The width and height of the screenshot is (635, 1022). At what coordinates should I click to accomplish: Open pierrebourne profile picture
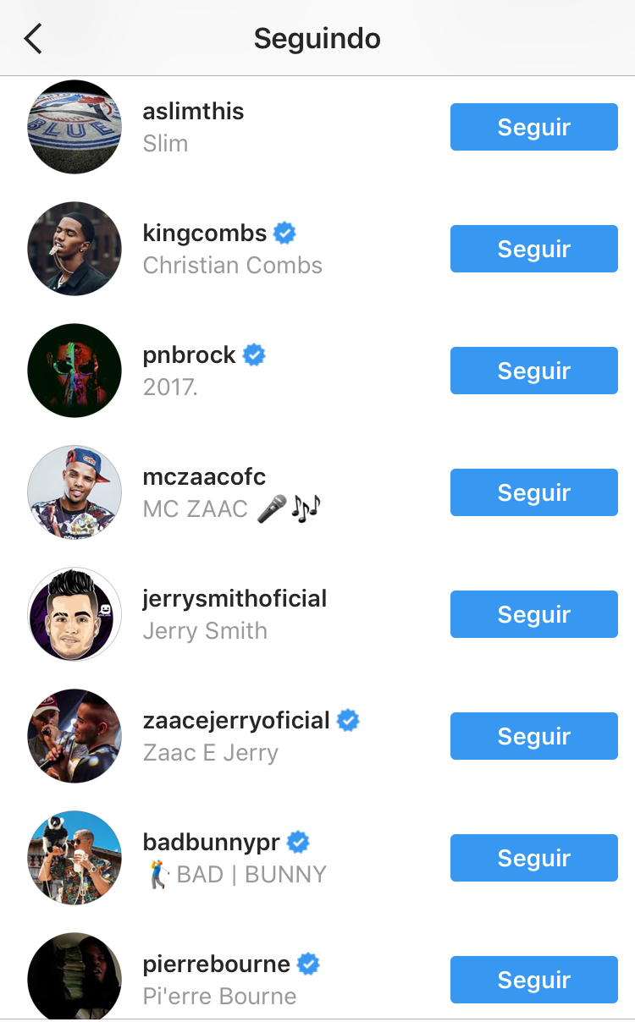(x=75, y=978)
